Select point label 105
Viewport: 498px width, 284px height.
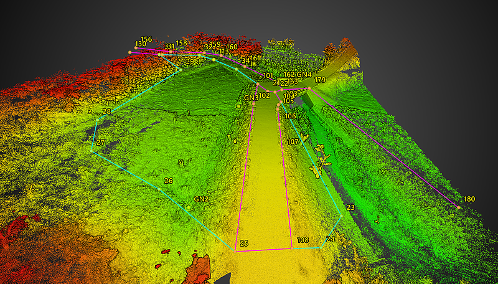(288, 101)
